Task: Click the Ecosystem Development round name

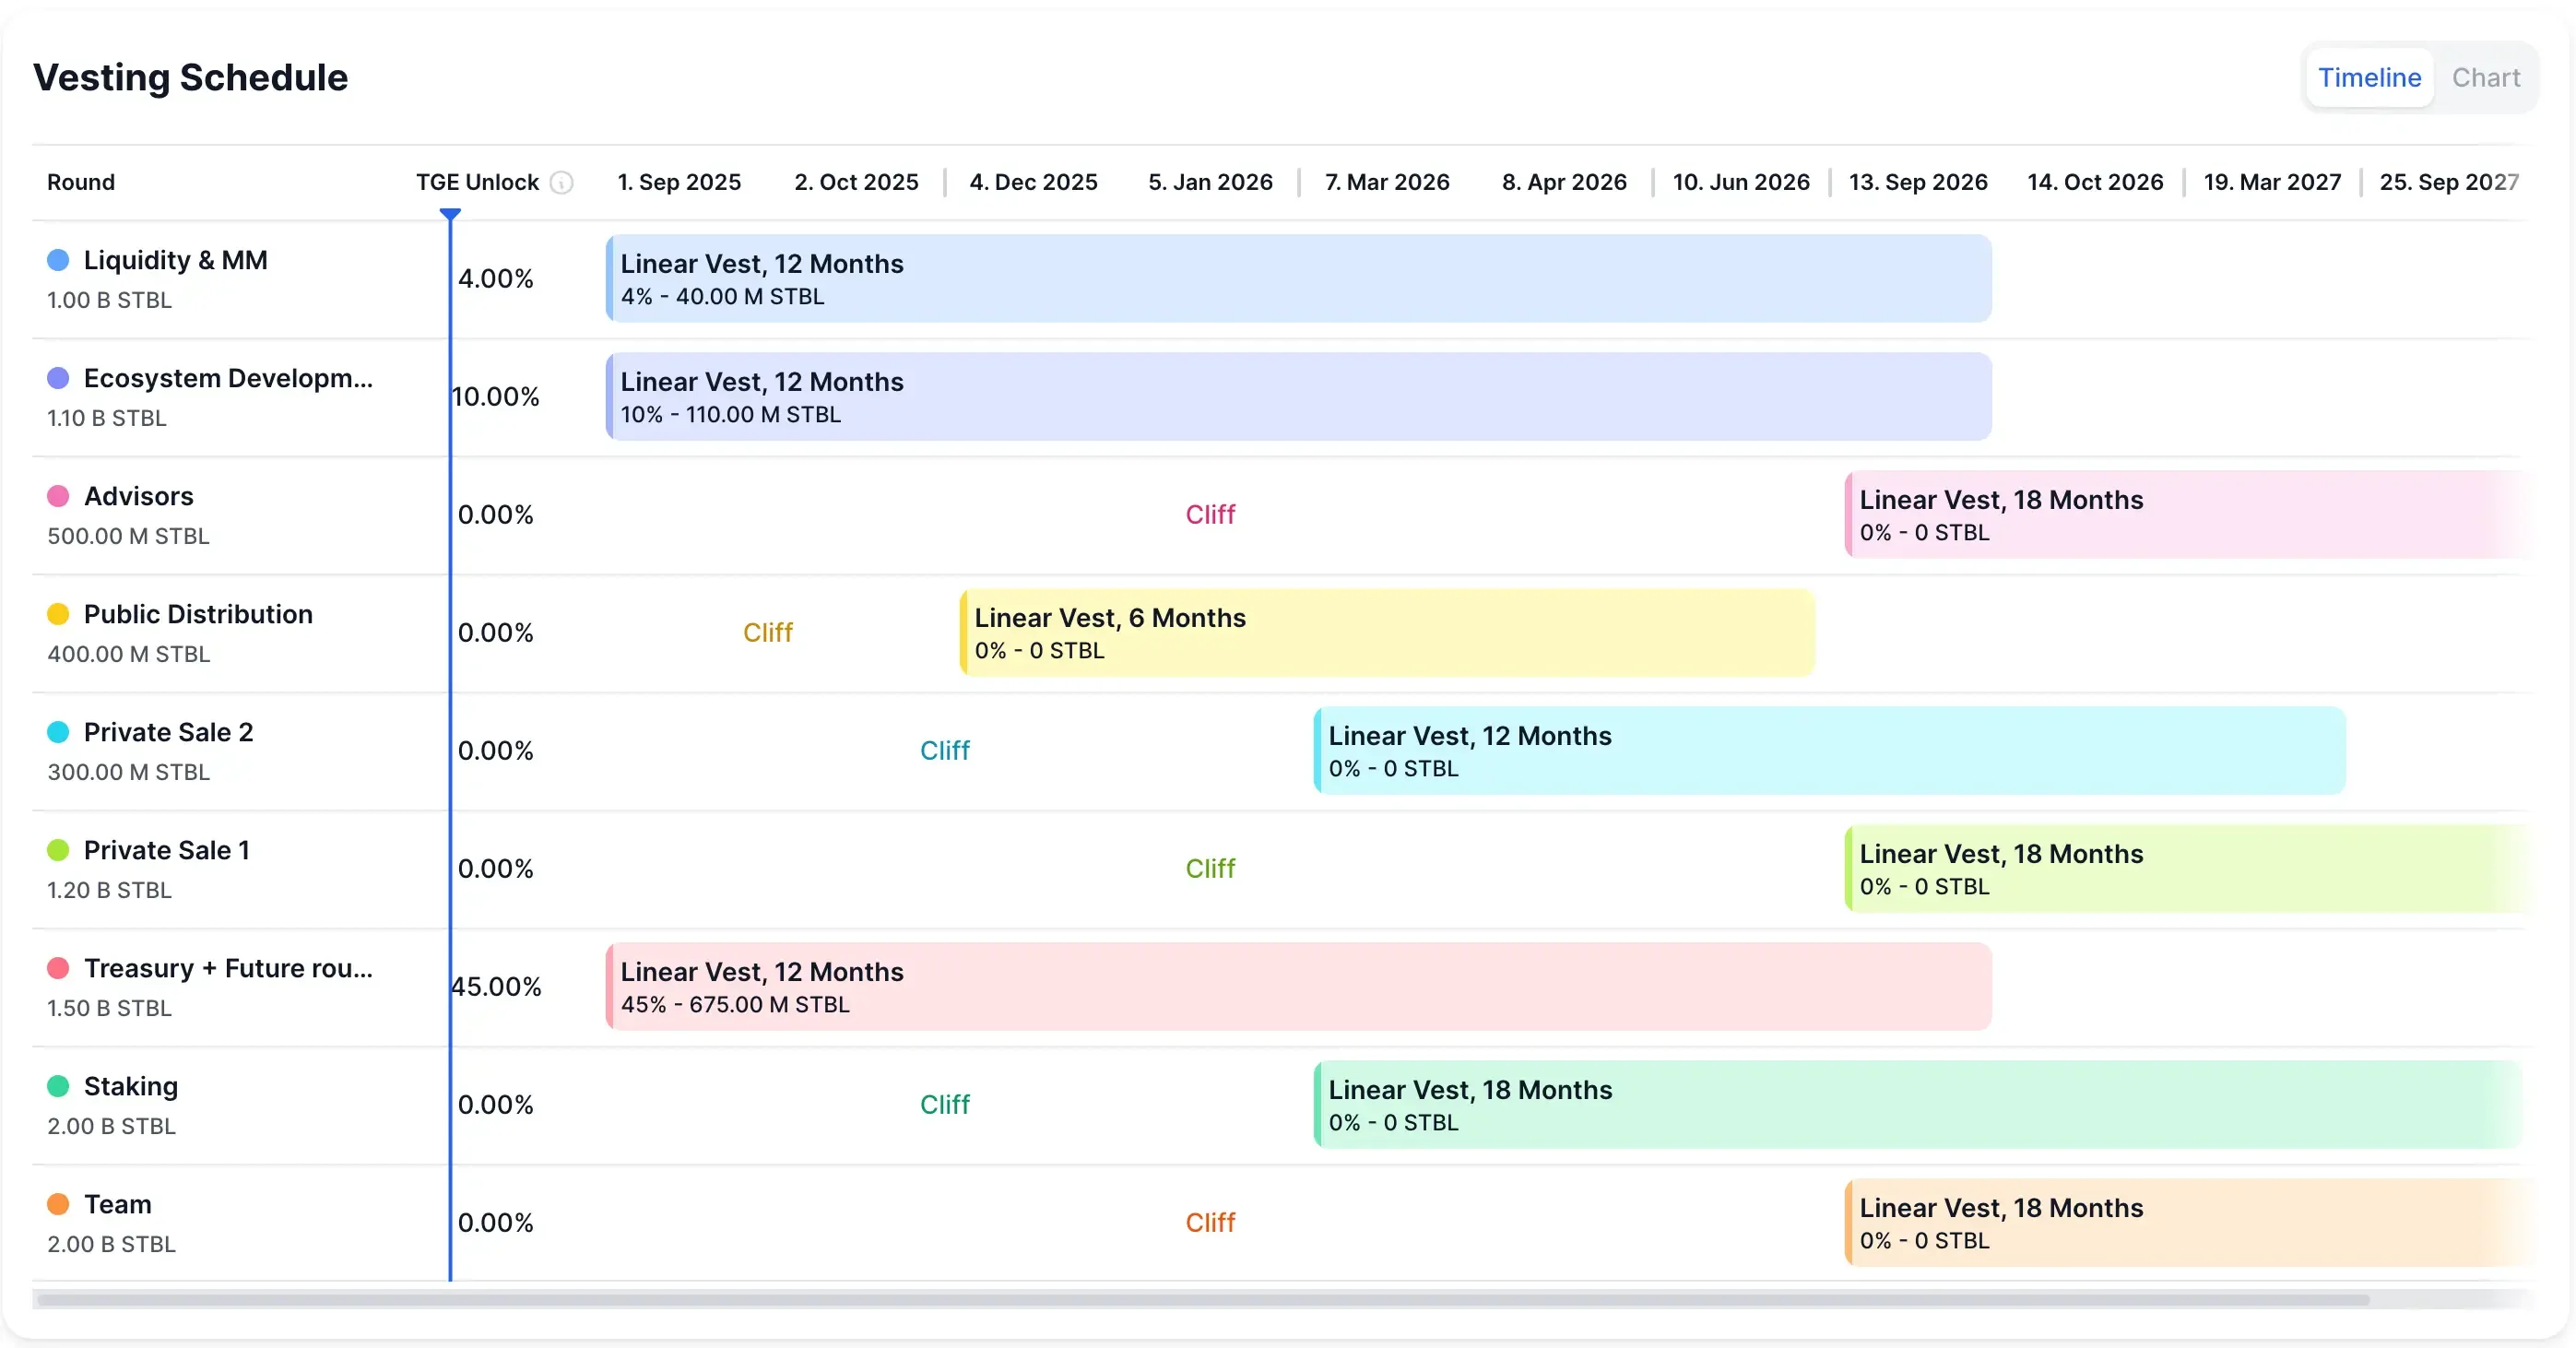Action: (228, 378)
